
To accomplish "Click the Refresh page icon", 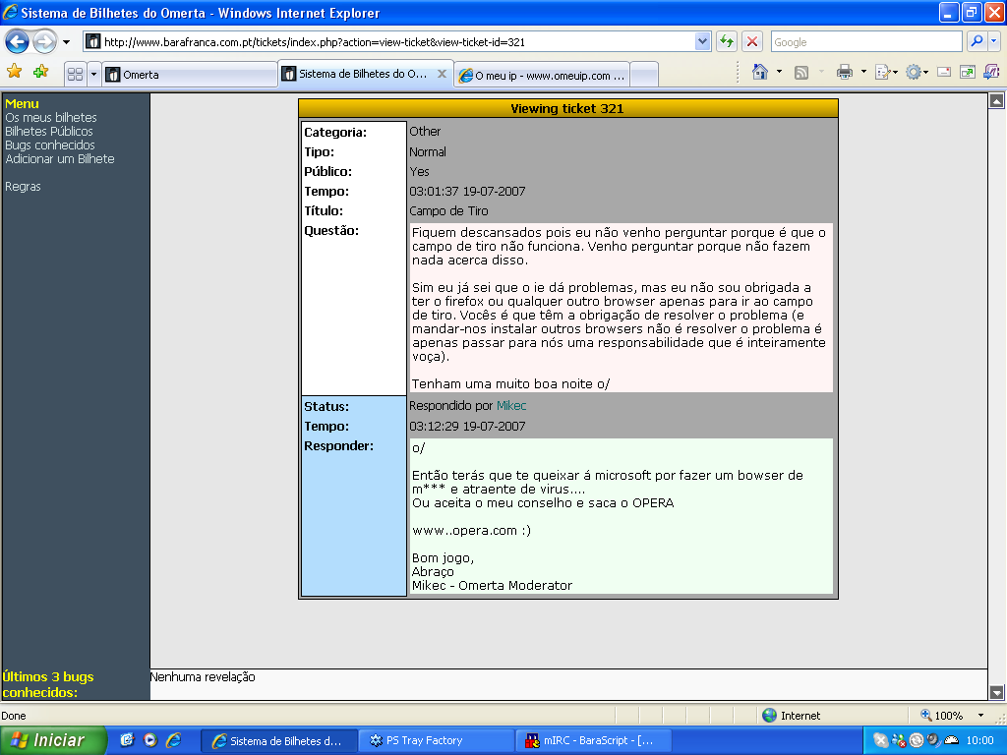I will [x=727, y=41].
